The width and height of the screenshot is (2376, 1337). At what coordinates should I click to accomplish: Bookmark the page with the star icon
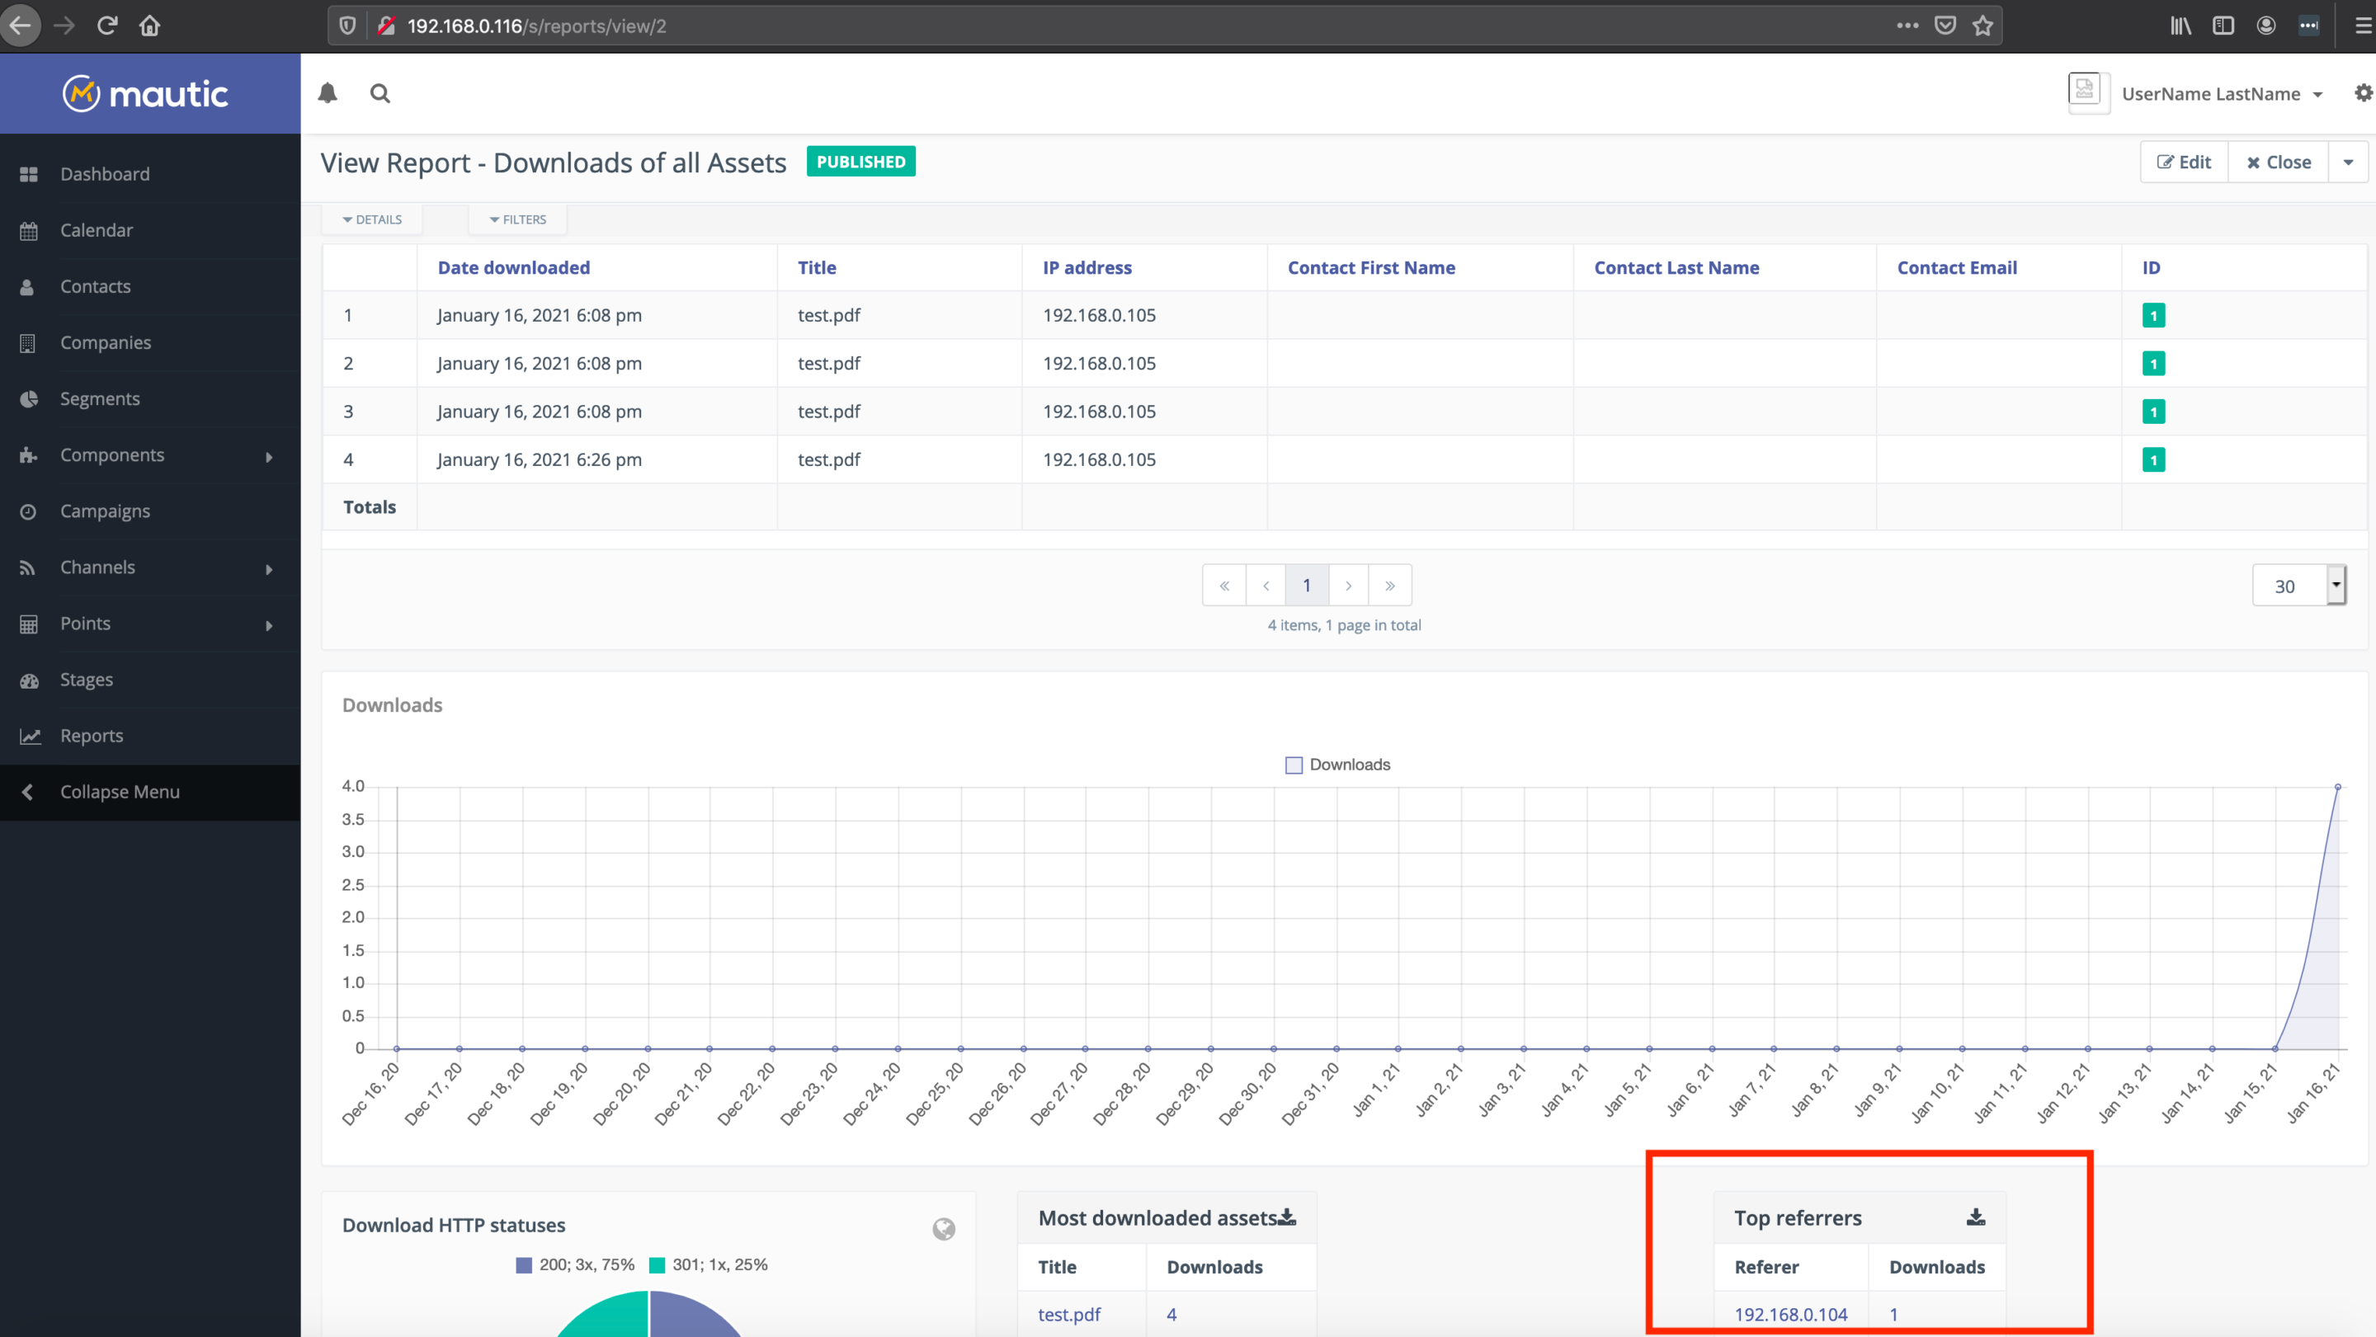click(x=1982, y=26)
